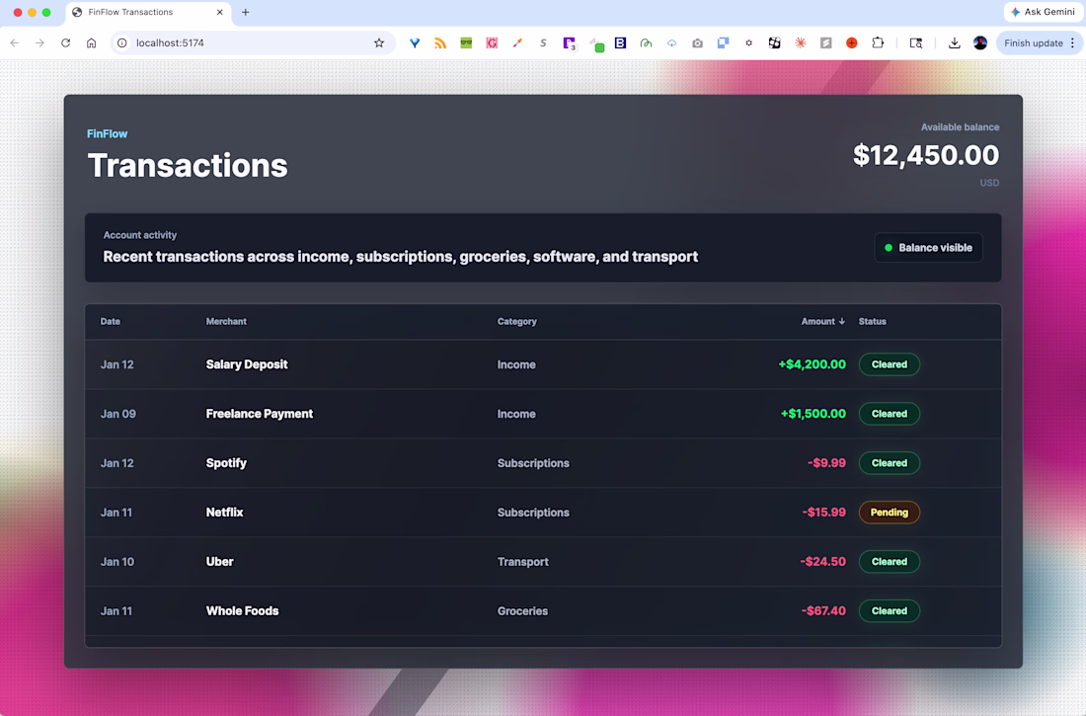Click the Jan 09 date cell
1086x716 pixels.
(117, 414)
